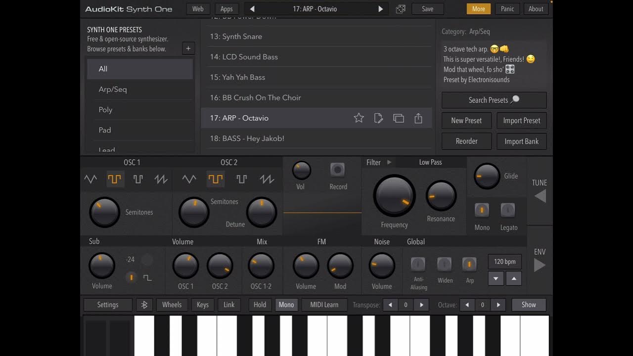This screenshot has height=356, width=633.
Task: Open the Apps menu
Action: (226, 9)
